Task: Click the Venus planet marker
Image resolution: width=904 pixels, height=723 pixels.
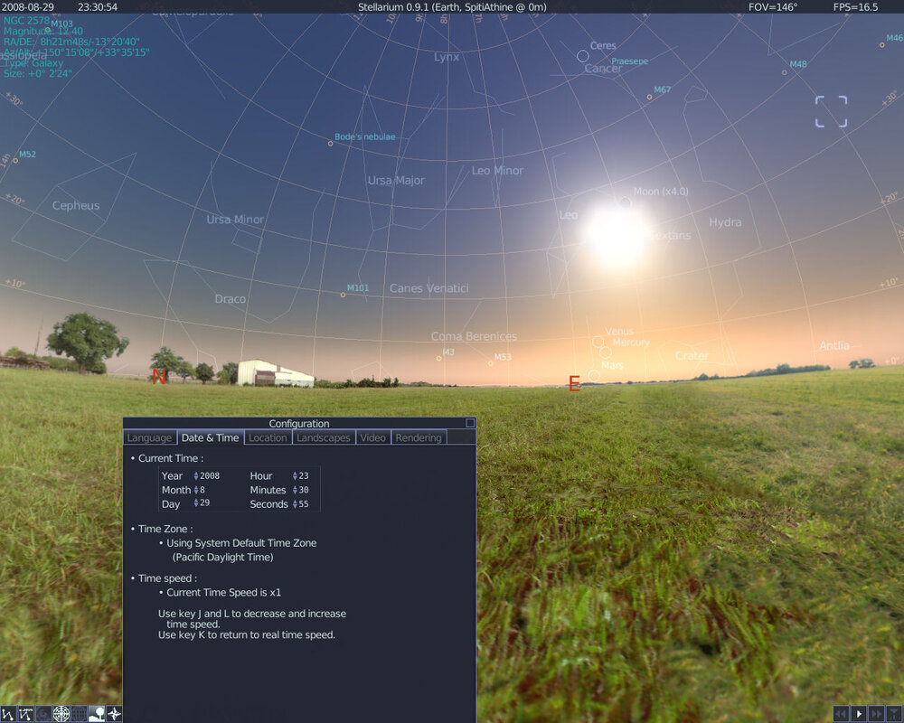Action: tap(598, 342)
